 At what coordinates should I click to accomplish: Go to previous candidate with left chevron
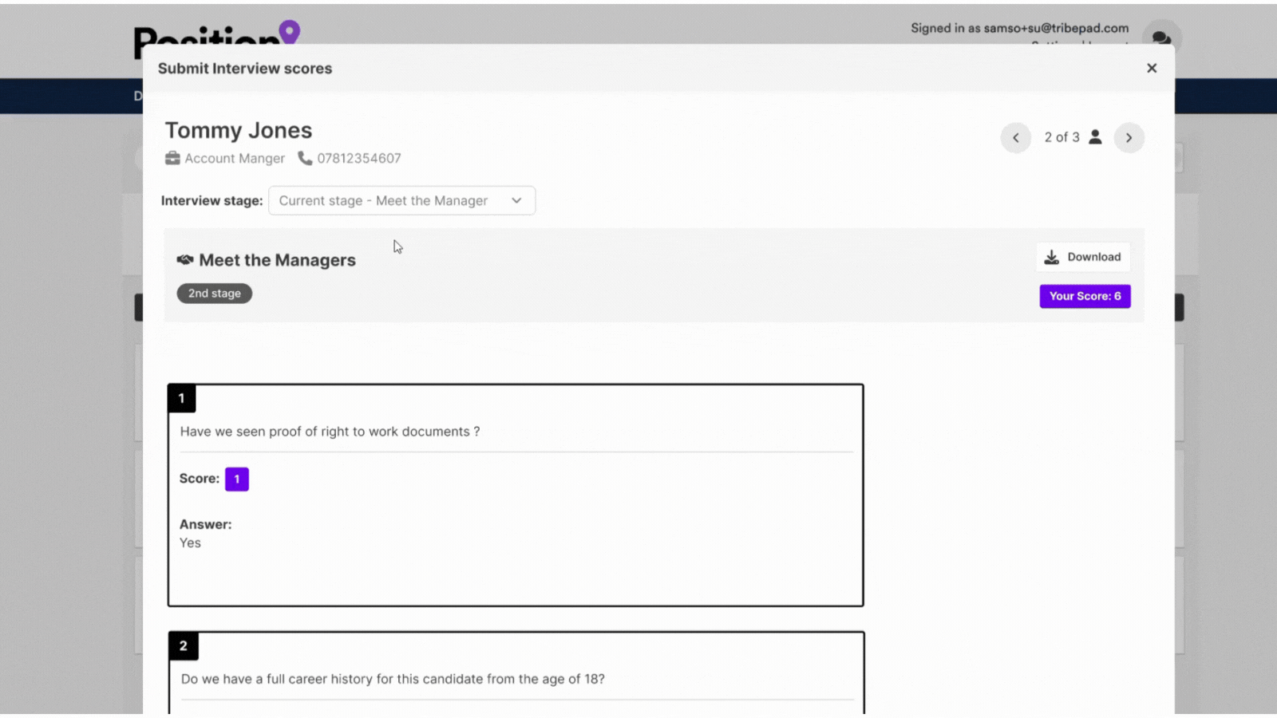pos(1015,137)
